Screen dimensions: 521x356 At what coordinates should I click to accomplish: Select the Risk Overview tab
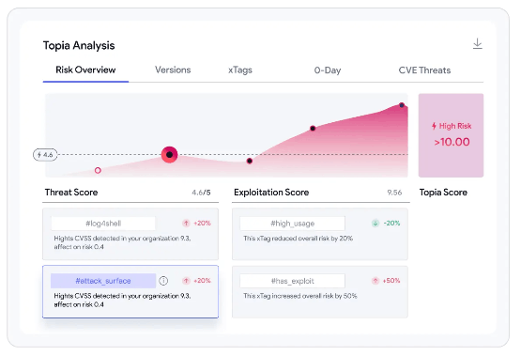point(85,70)
